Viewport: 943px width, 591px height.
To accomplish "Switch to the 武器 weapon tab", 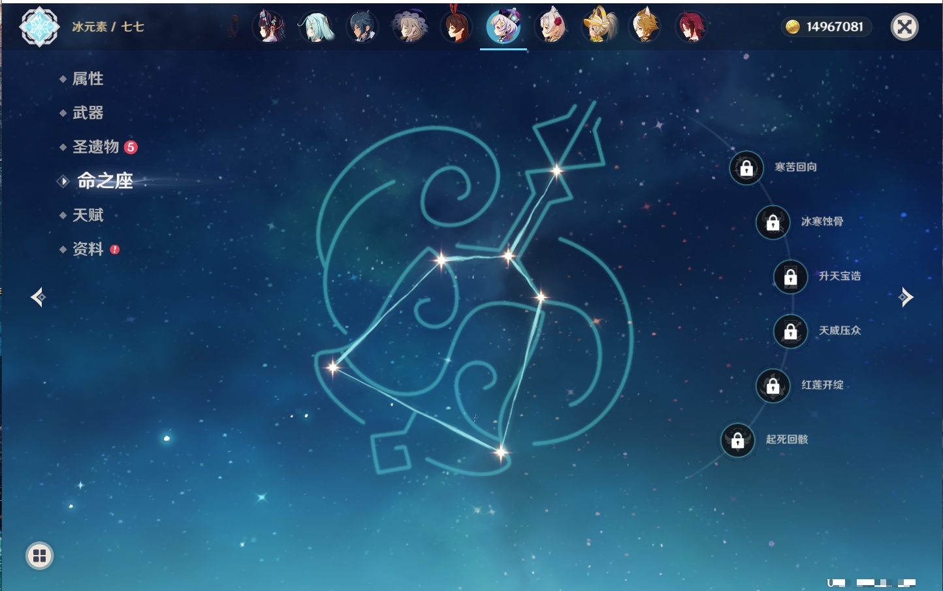I will tap(88, 113).
